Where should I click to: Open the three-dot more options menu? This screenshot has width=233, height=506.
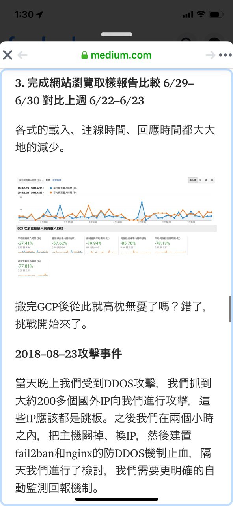point(225,55)
